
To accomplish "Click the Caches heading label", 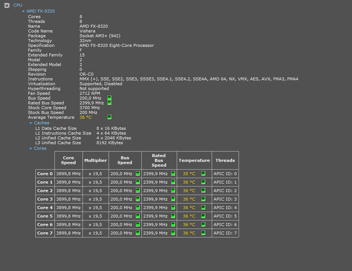I will point(42,123).
